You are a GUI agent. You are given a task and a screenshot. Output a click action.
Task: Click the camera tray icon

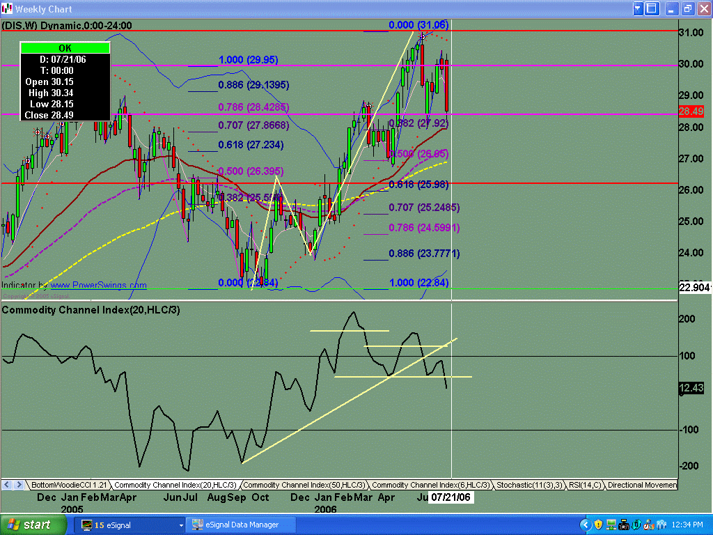pos(624,525)
